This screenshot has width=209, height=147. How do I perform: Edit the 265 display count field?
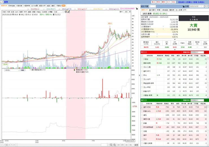pyautogui.click(x=126, y=12)
